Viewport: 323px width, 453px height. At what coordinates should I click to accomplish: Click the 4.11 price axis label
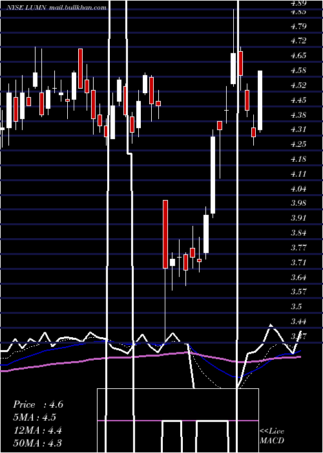[x=298, y=174]
